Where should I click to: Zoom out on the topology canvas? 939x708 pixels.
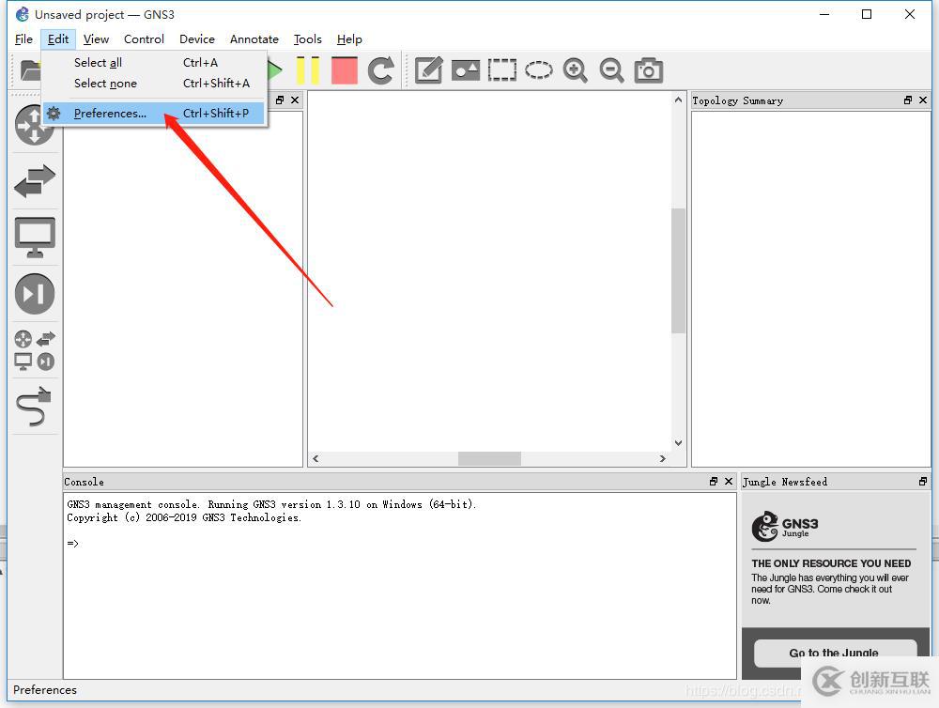pos(611,70)
